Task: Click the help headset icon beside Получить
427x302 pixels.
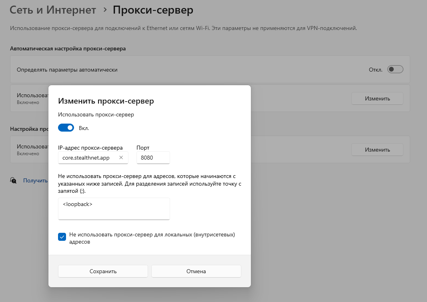Action: (x=14, y=180)
